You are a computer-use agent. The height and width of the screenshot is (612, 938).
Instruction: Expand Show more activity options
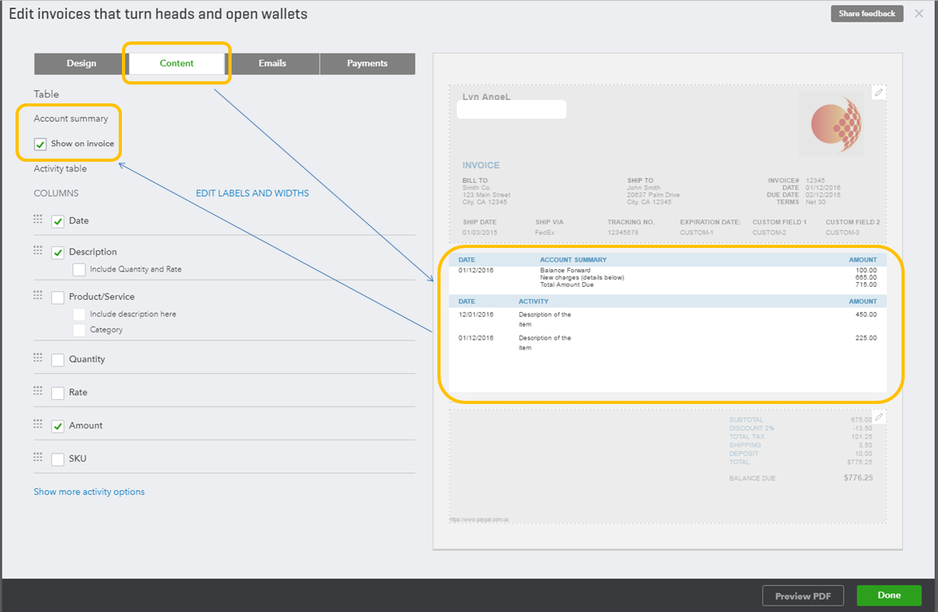[x=89, y=491]
